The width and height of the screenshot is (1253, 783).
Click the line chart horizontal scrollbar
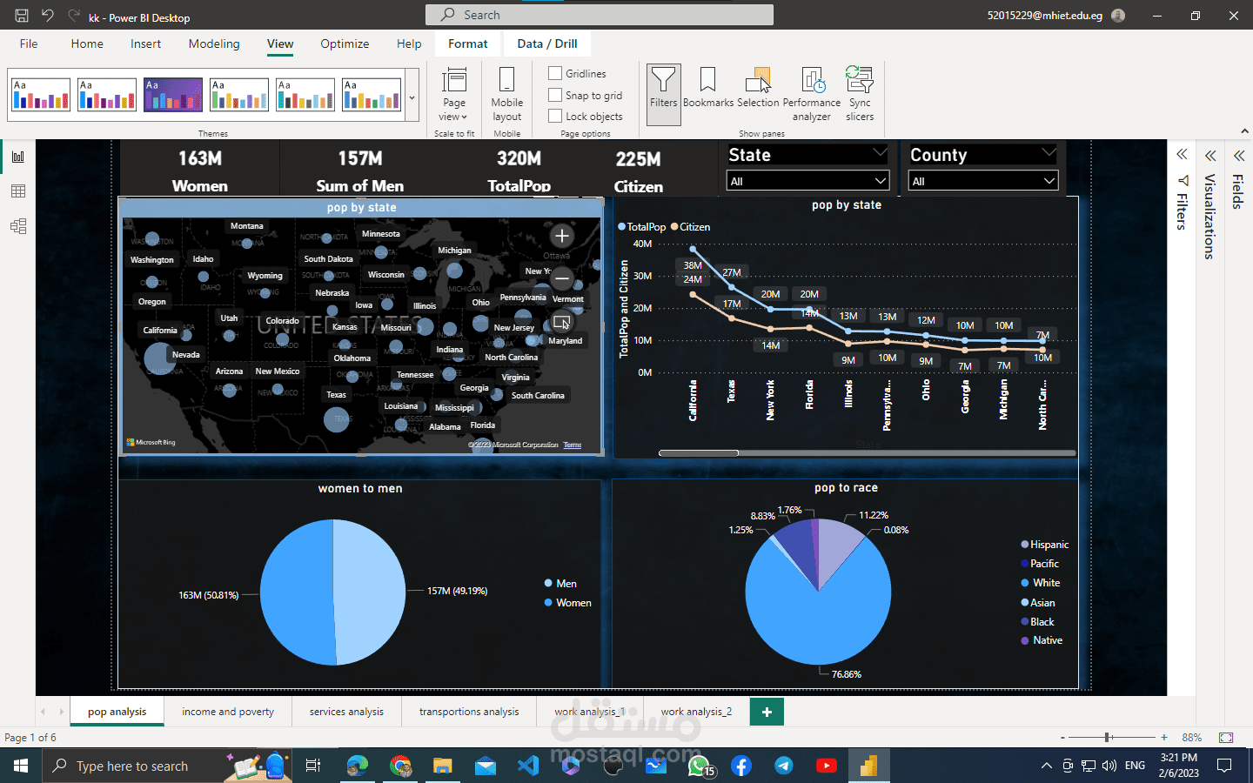click(699, 453)
